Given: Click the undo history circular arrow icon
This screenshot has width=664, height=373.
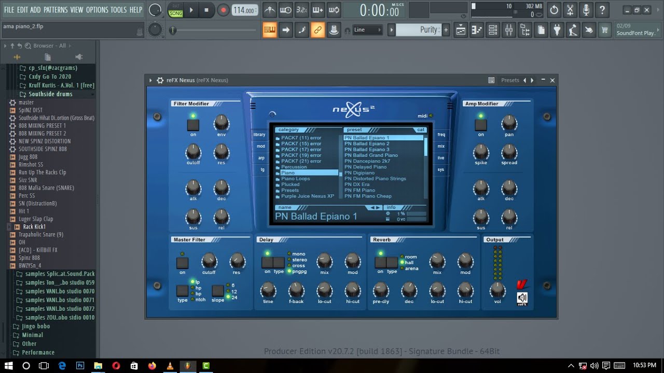Looking at the screenshot, I should click(x=554, y=10).
